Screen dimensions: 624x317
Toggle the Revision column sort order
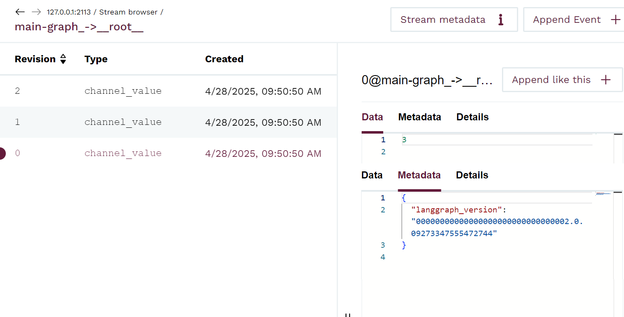[x=63, y=59]
